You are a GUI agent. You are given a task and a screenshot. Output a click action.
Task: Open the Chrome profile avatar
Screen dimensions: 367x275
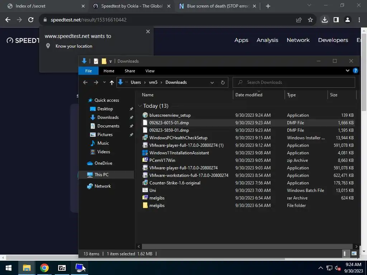(x=348, y=20)
